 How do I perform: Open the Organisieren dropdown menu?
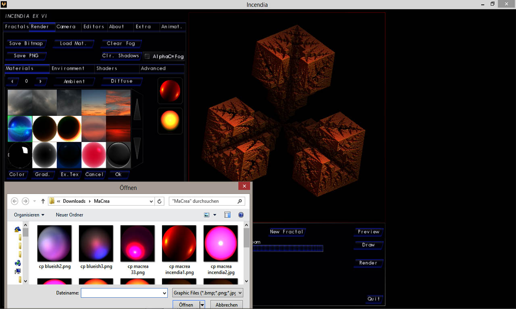(x=29, y=215)
